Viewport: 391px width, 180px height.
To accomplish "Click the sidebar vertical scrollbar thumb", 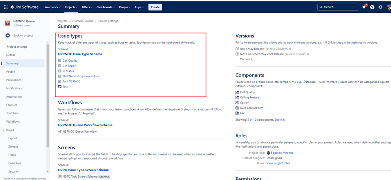I will (48, 96).
